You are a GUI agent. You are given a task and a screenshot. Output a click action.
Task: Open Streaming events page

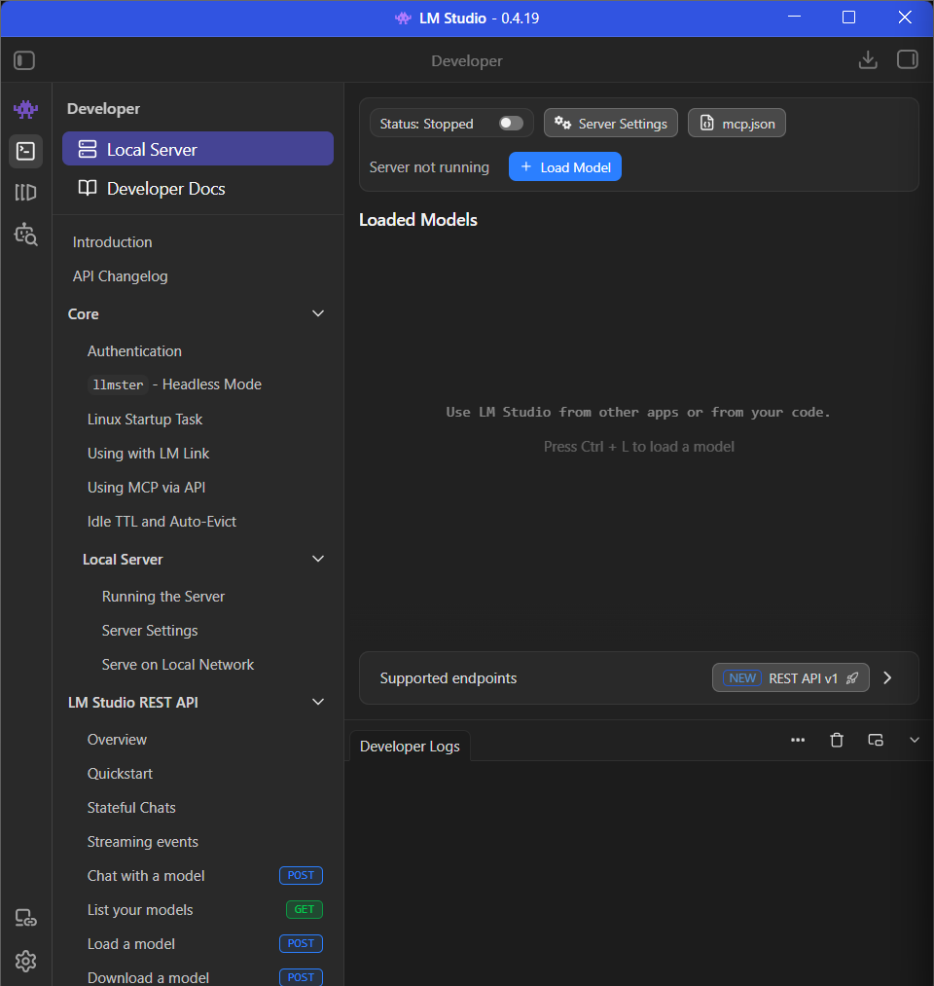pyautogui.click(x=143, y=841)
